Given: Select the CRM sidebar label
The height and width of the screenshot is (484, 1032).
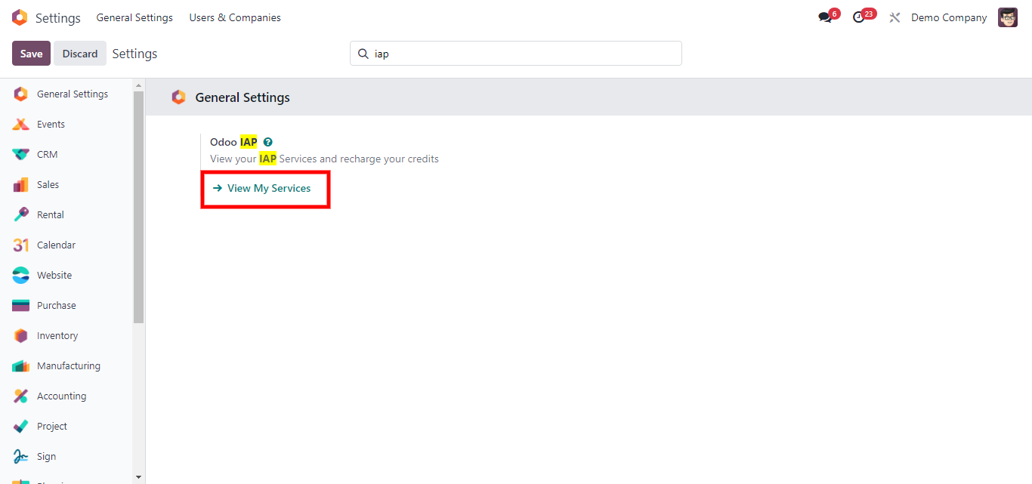Looking at the screenshot, I should tap(47, 155).
